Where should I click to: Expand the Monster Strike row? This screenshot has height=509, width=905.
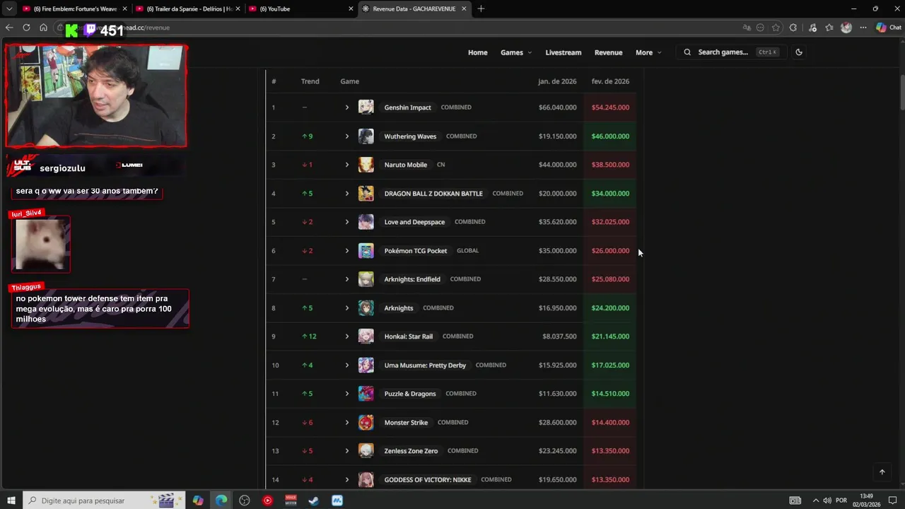[346, 423]
